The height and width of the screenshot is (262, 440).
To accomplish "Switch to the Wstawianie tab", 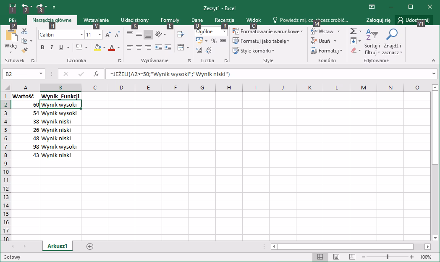I will click(x=96, y=20).
